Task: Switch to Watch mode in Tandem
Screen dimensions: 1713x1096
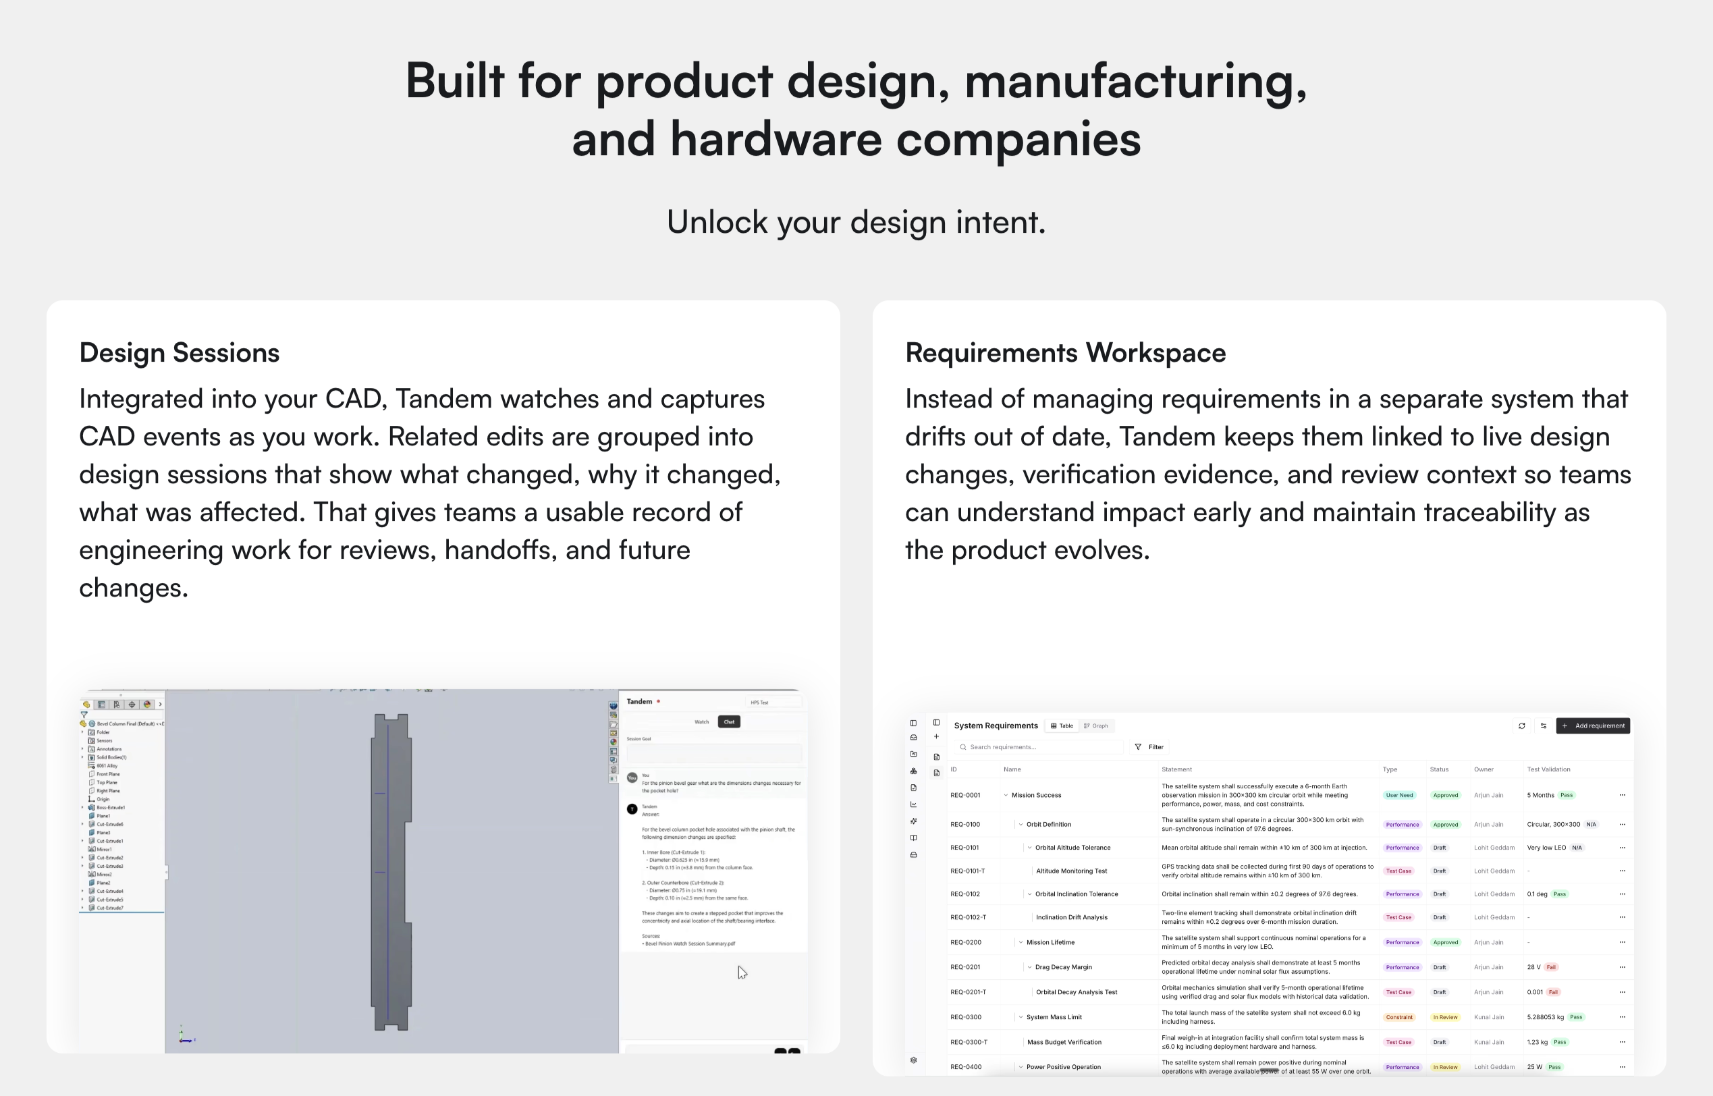Action: [702, 721]
